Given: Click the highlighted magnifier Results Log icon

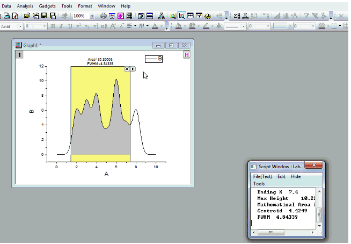Looking at the screenshot, I should tap(181, 16).
